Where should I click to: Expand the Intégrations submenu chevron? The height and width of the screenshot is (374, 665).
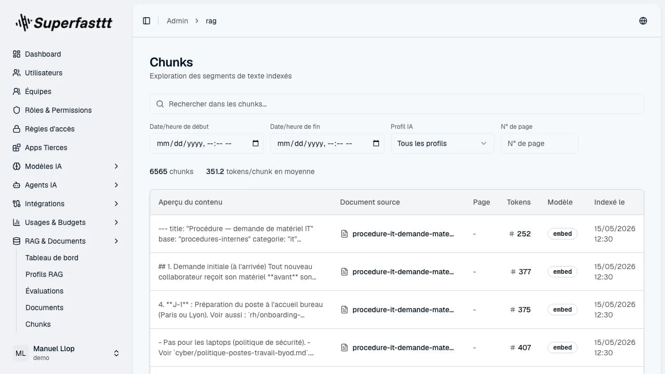(116, 204)
